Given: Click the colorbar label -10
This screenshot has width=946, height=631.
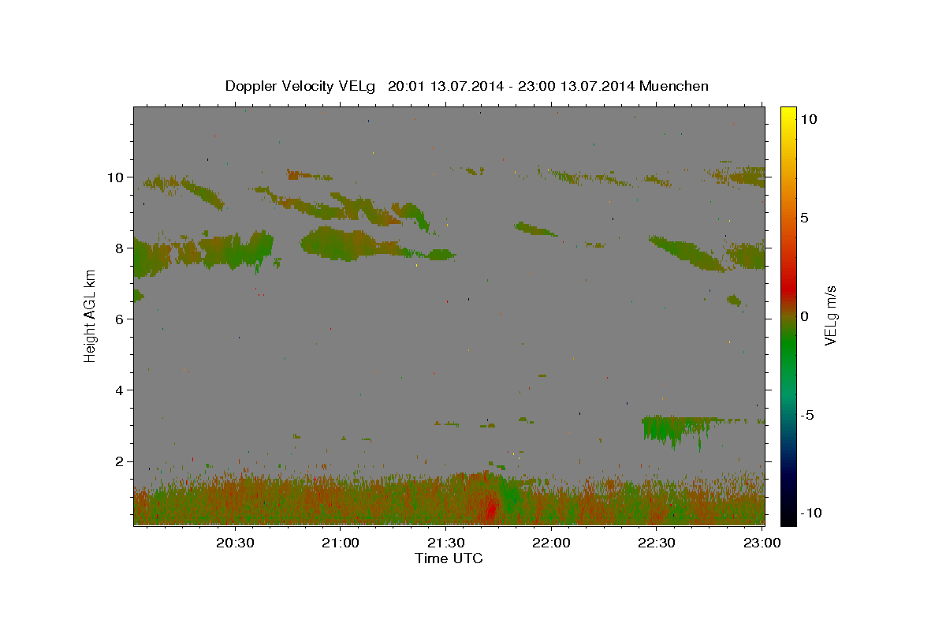Looking at the screenshot, I should 811,513.
